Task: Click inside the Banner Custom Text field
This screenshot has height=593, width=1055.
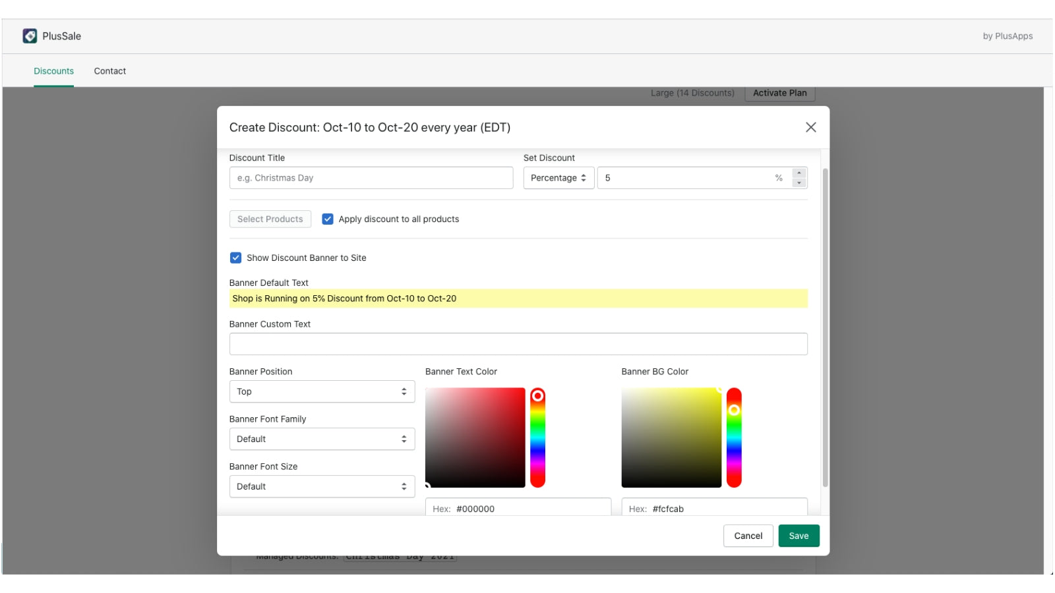Action: 518,343
